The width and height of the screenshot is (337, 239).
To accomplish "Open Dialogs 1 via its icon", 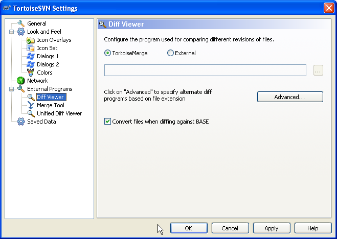I will (x=31, y=56).
